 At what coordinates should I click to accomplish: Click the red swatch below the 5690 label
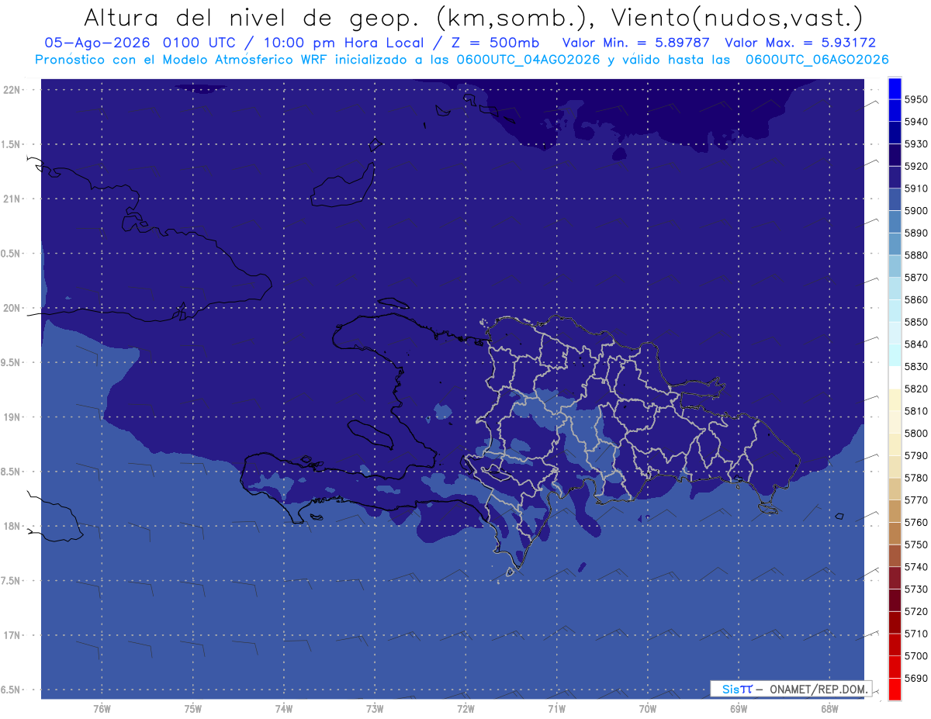[894, 689]
